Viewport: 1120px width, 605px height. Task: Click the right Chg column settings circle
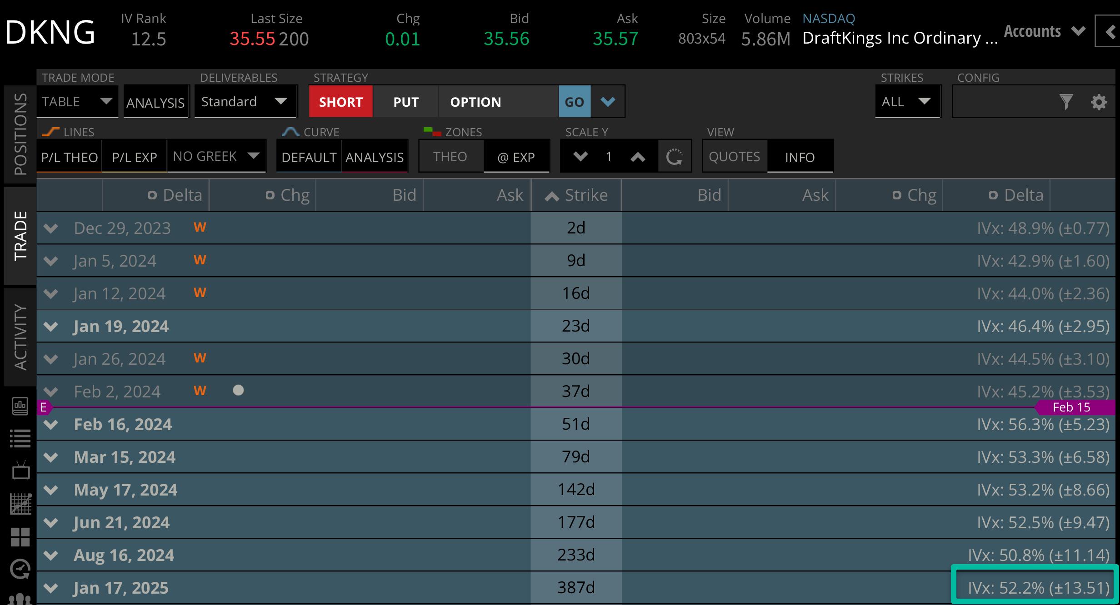tap(897, 195)
